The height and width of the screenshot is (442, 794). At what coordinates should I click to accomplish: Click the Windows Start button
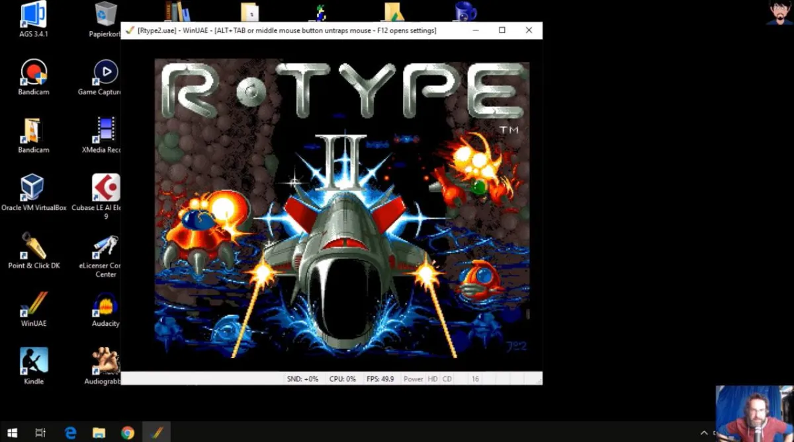[12, 433]
